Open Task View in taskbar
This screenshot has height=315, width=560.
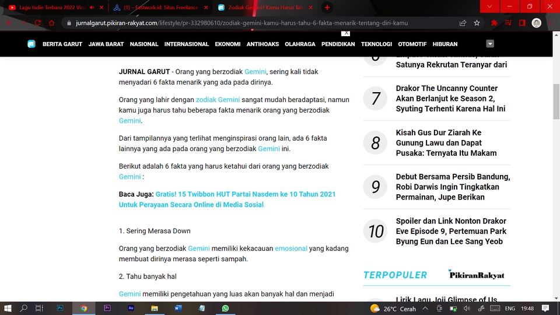point(39,308)
